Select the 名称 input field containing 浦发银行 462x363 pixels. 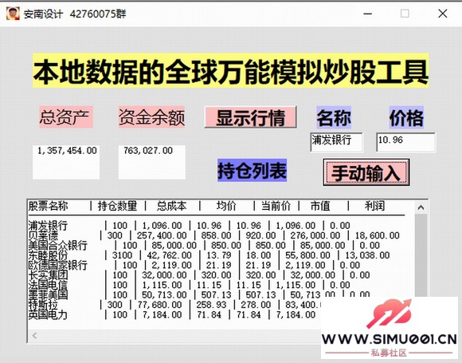(x=336, y=142)
